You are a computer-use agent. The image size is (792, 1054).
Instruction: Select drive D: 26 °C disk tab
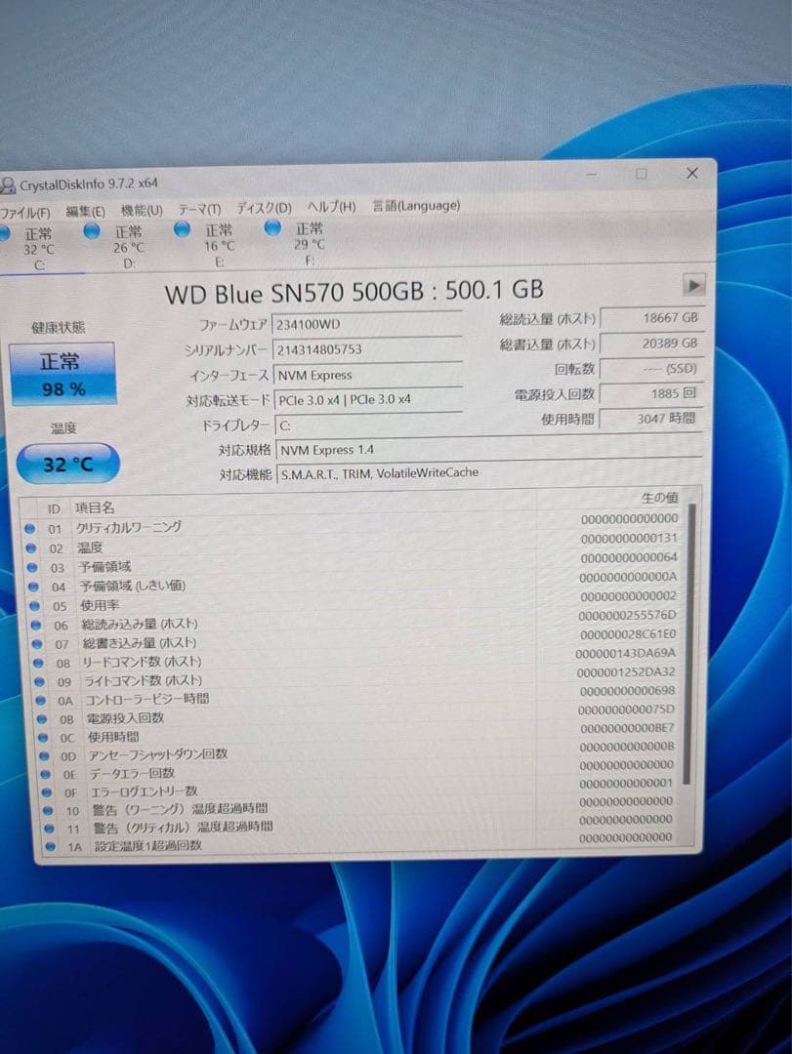pos(120,247)
